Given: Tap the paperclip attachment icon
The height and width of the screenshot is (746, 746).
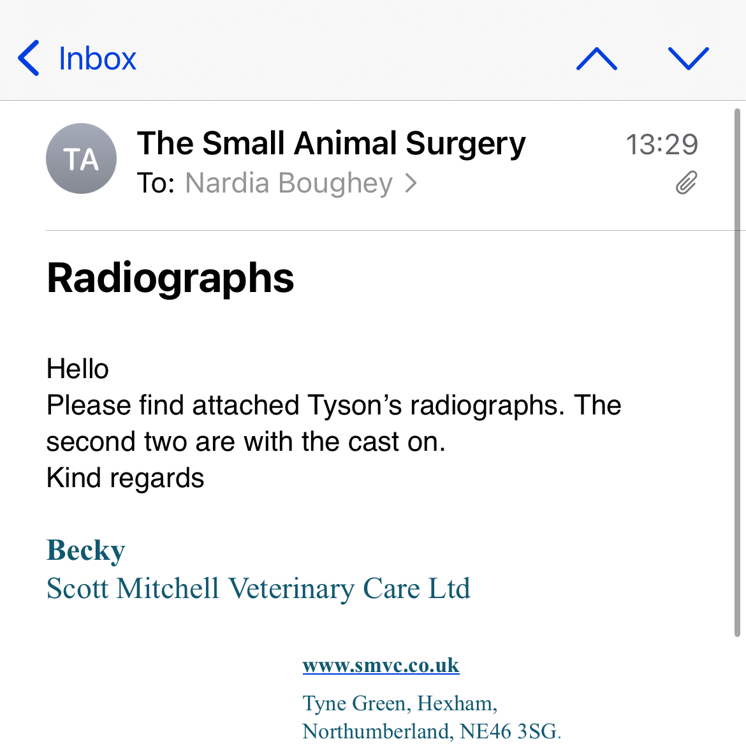Looking at the screenshot, I should [x=687, y=183].
